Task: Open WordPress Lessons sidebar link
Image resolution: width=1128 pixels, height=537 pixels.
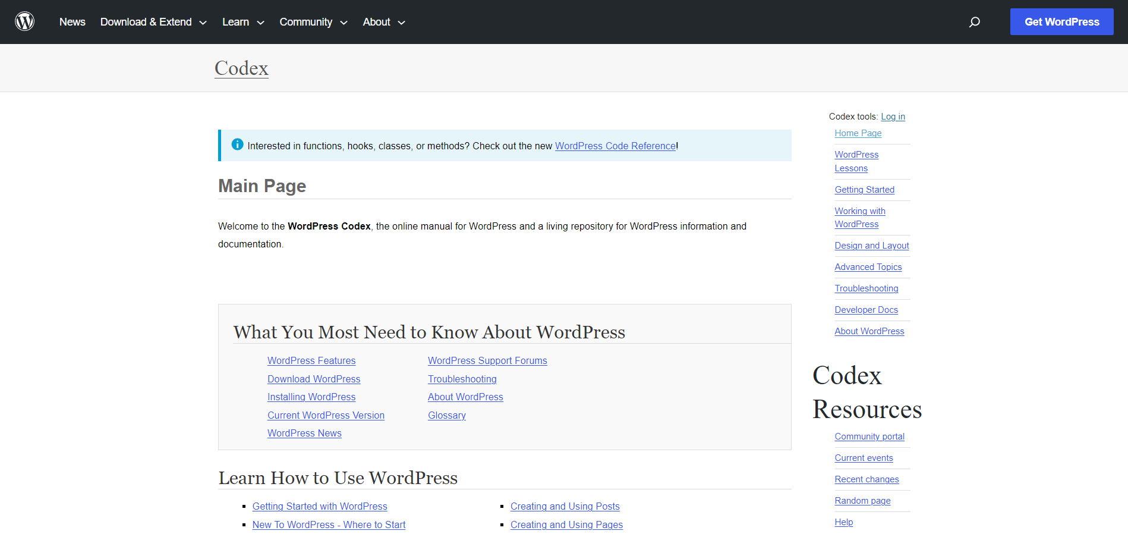Action: (856, 161)
